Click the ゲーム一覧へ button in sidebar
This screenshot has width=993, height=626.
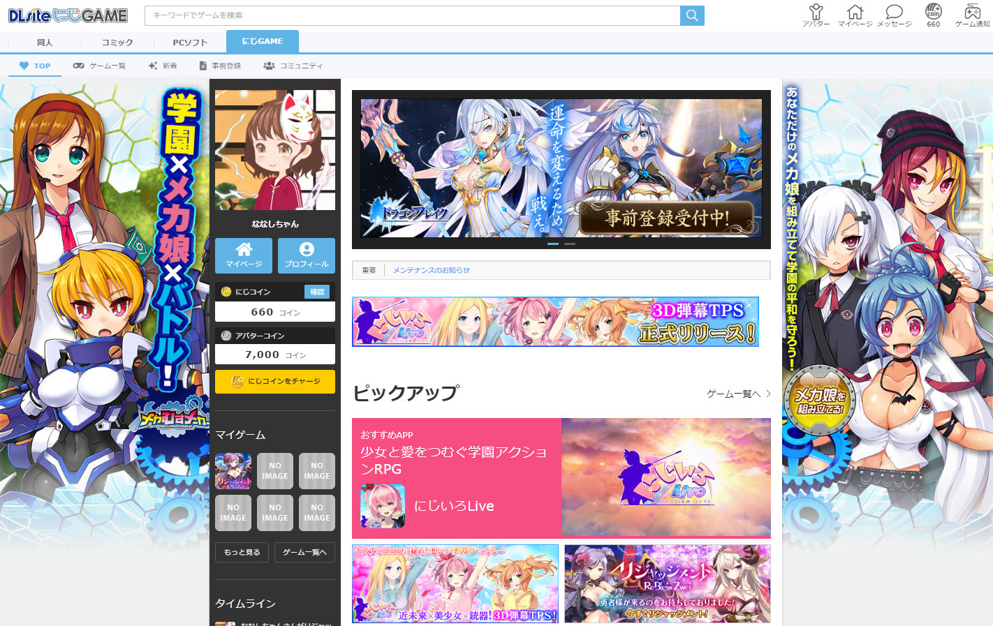coord(304,552)
